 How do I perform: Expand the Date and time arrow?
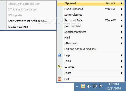[x=122, y=26]
